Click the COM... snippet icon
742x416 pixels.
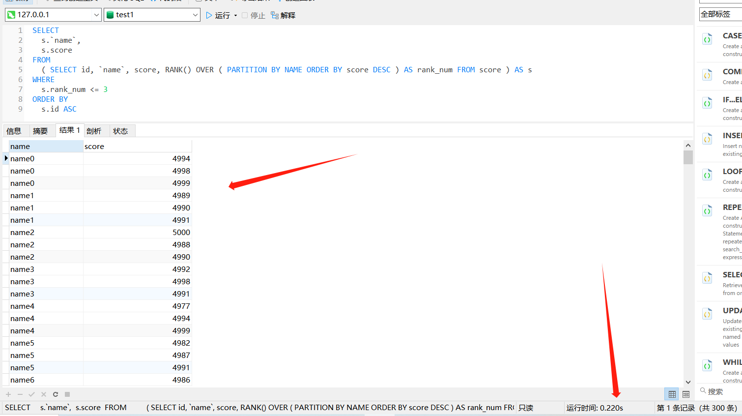[x=707, y=75]
